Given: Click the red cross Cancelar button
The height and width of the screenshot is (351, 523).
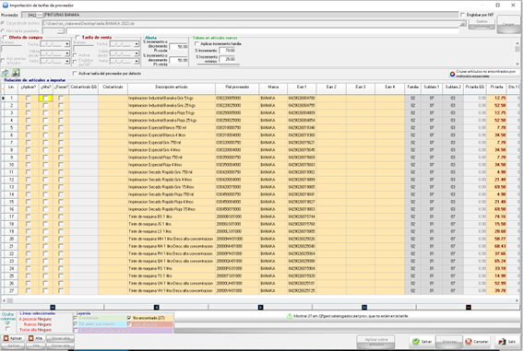Looking at the screenshot, I should (x=477, y=342).
